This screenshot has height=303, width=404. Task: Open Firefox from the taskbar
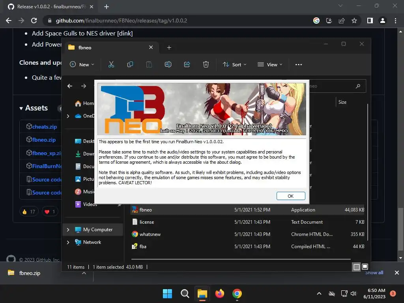(220, 294)
